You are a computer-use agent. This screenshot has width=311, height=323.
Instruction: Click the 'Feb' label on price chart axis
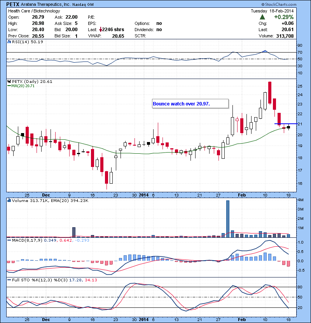pyautogui.click(x=242, y=195)
